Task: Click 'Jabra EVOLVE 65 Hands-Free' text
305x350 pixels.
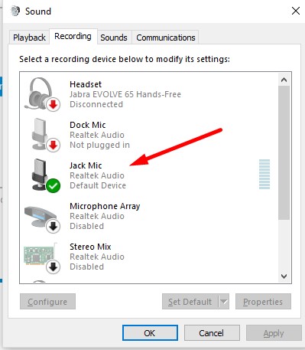Action: 125,94
